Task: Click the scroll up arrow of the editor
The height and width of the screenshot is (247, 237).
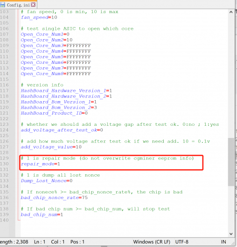Action: coord(231,12)
